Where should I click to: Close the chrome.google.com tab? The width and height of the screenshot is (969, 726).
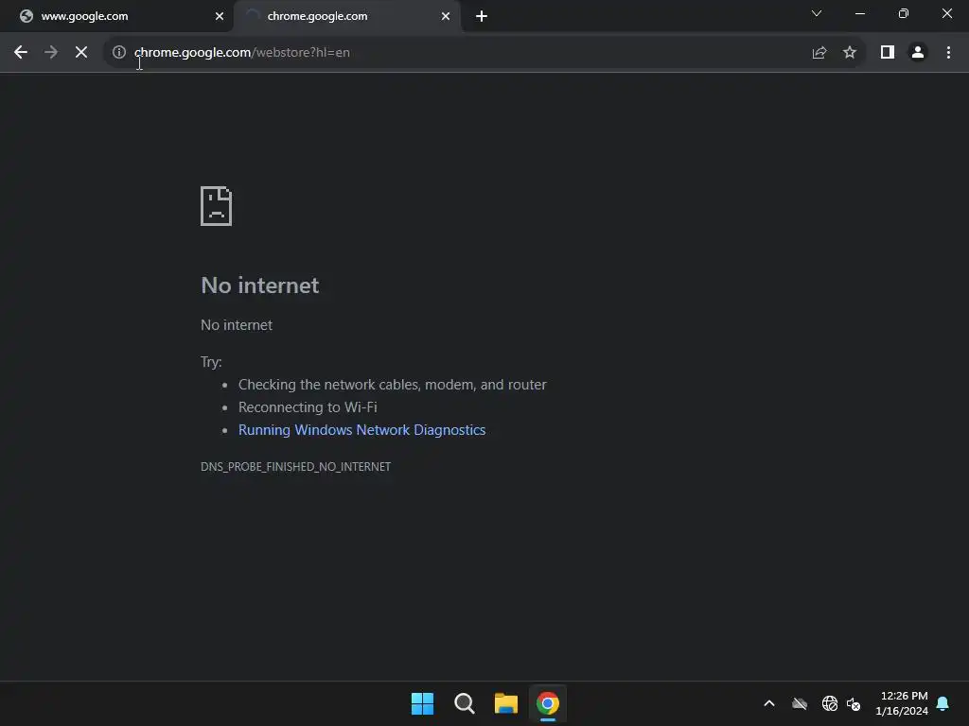point(446,16)
